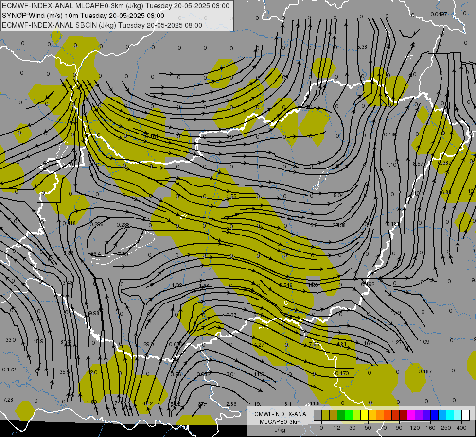Click the map value 19.1
This screenshot has height=437, width=476.
(x=259, y=404)
